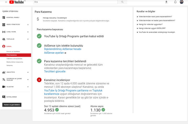Click 'Hesap durumu: İnceleniyor' text
Image resolution: width=188 pixels, height=124 pixels.
[x=55, y=18]
